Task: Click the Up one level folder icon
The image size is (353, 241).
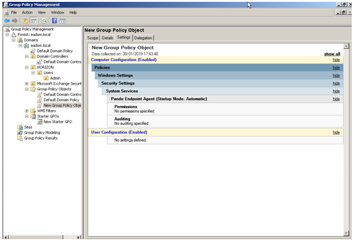Action: click(25, 21)
